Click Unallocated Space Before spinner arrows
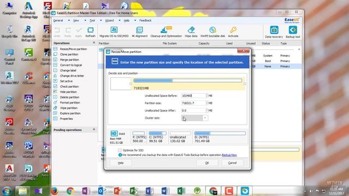Viewport: 349px width, 196px height. click(x=207, y=96)
